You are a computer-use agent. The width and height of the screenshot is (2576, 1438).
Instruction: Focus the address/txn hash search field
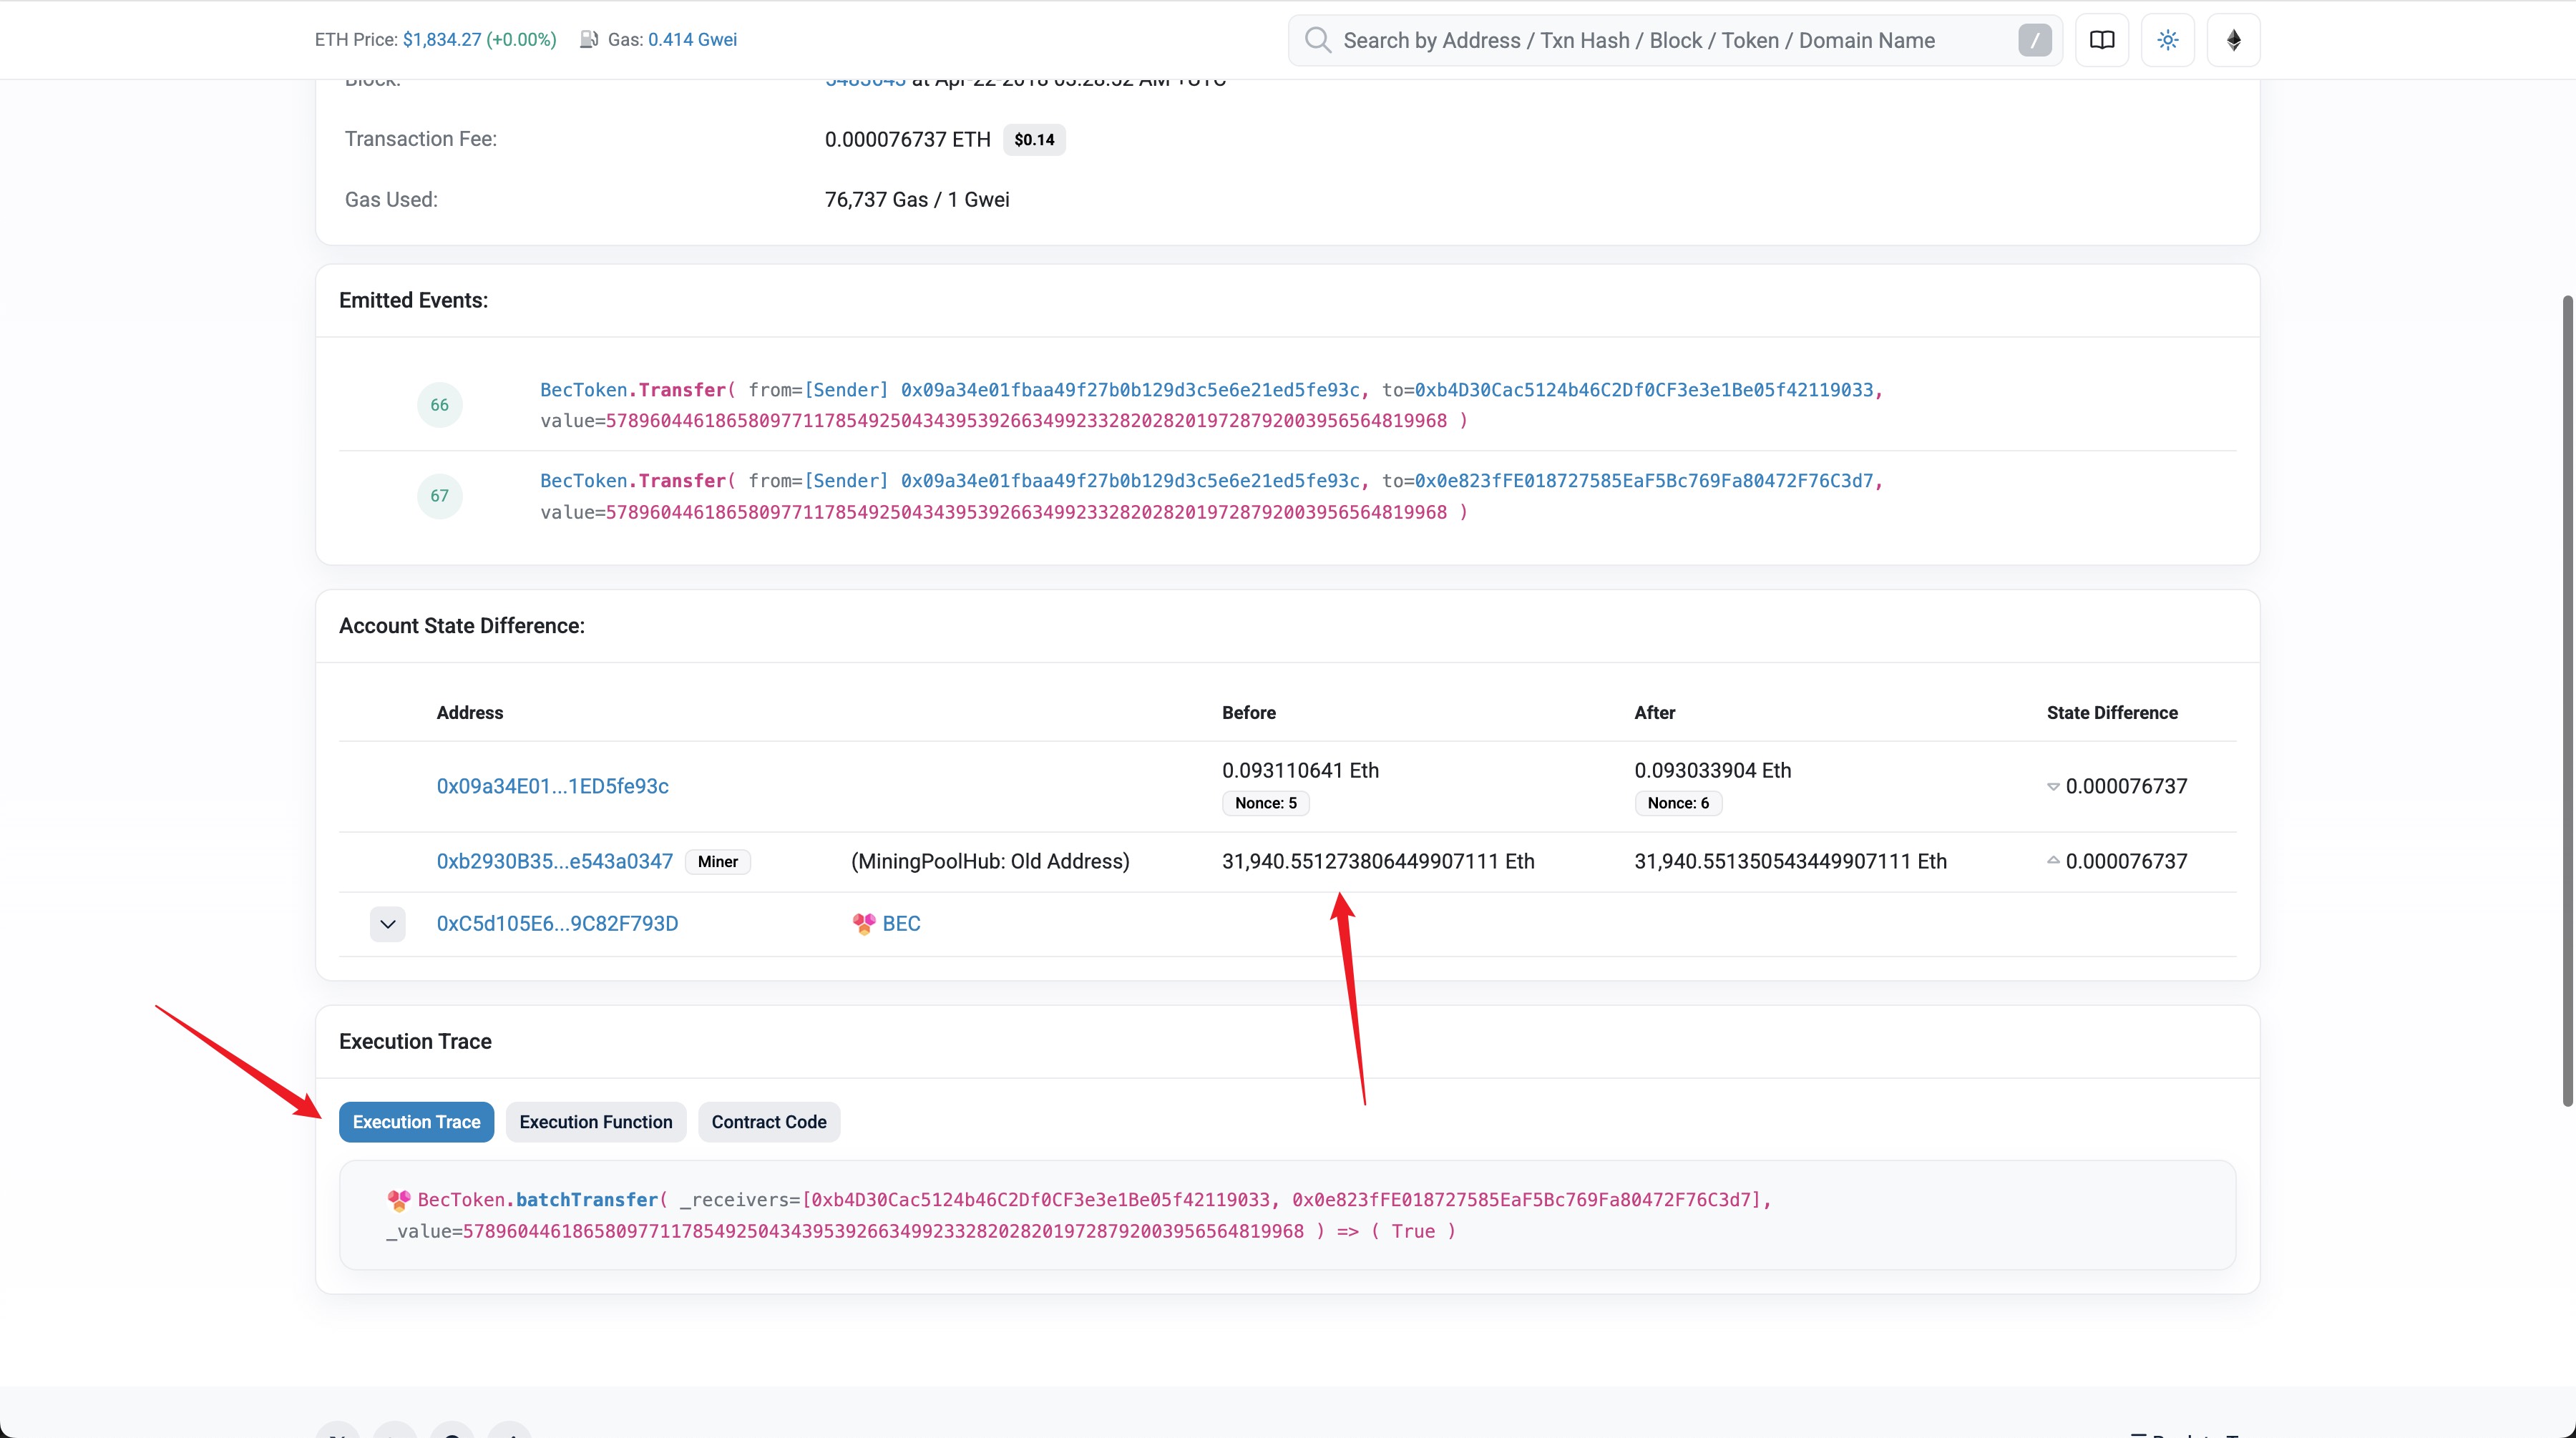(x=1676, y=40)
